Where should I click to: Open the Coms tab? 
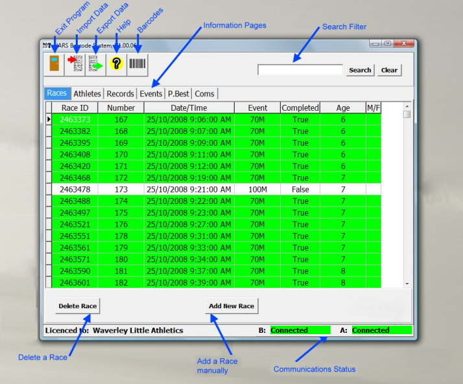click(204, 94)
